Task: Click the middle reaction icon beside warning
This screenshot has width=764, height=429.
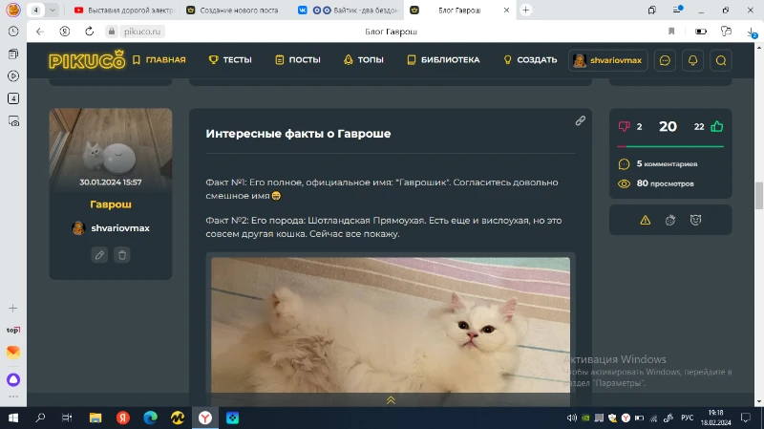Action: tap(670, 221)
